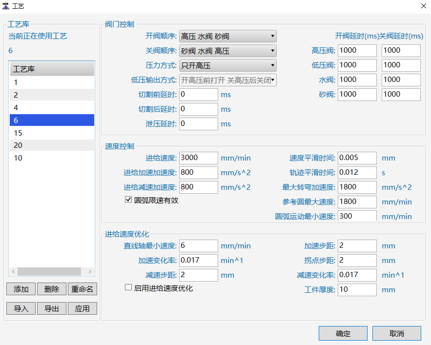Screen dimensions: 431x345
Task: Close the 工艺 dialog window
Action: click(423, 6)
